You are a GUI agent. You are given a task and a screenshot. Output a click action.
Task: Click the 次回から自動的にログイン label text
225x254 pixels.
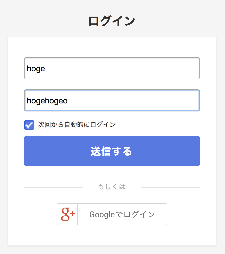coord(77,124)
